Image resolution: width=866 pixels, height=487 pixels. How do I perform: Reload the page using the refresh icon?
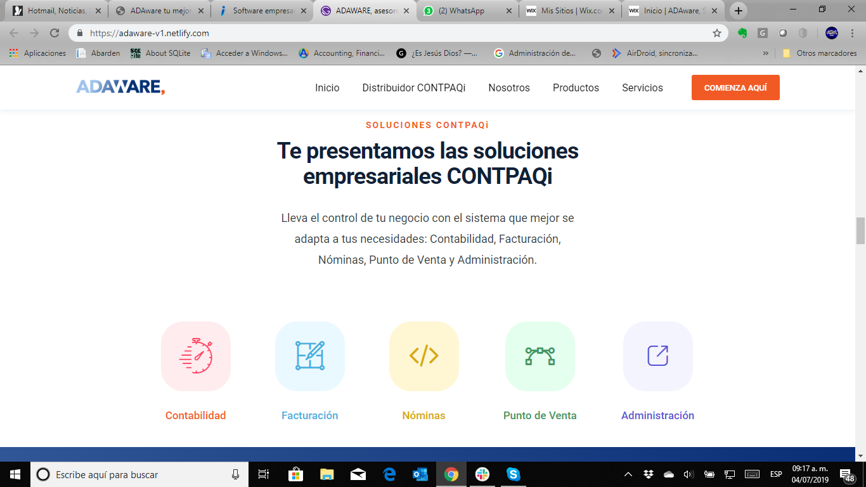pos(55,33)
